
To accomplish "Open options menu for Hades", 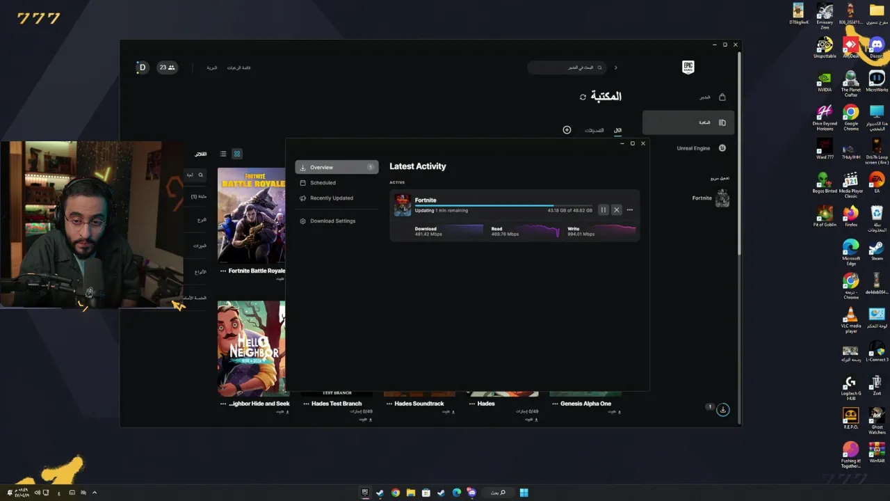I will point(472,404).
